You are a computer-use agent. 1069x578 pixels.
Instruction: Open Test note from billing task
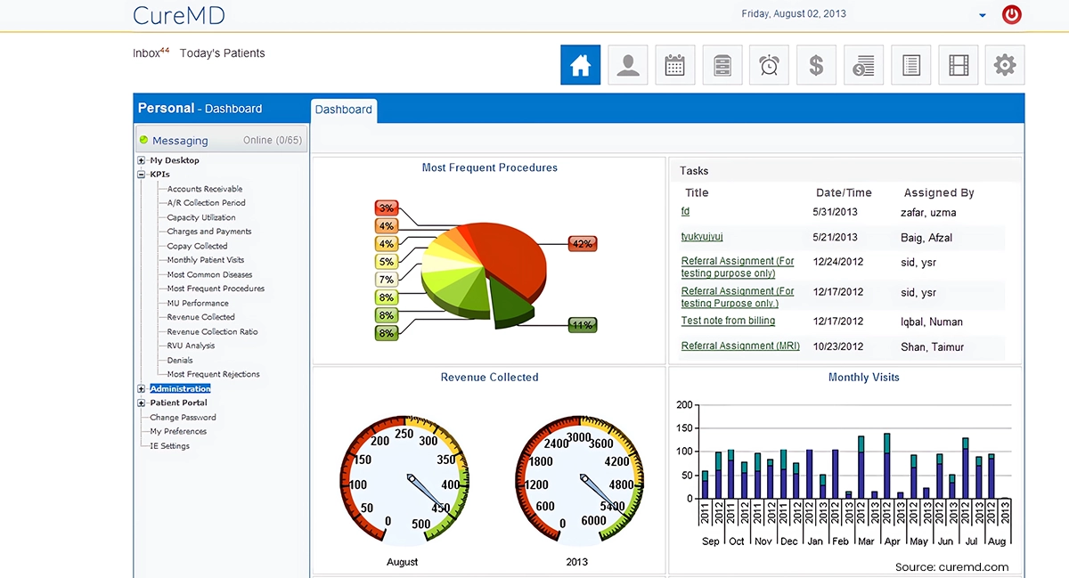(x=728, y=321)
